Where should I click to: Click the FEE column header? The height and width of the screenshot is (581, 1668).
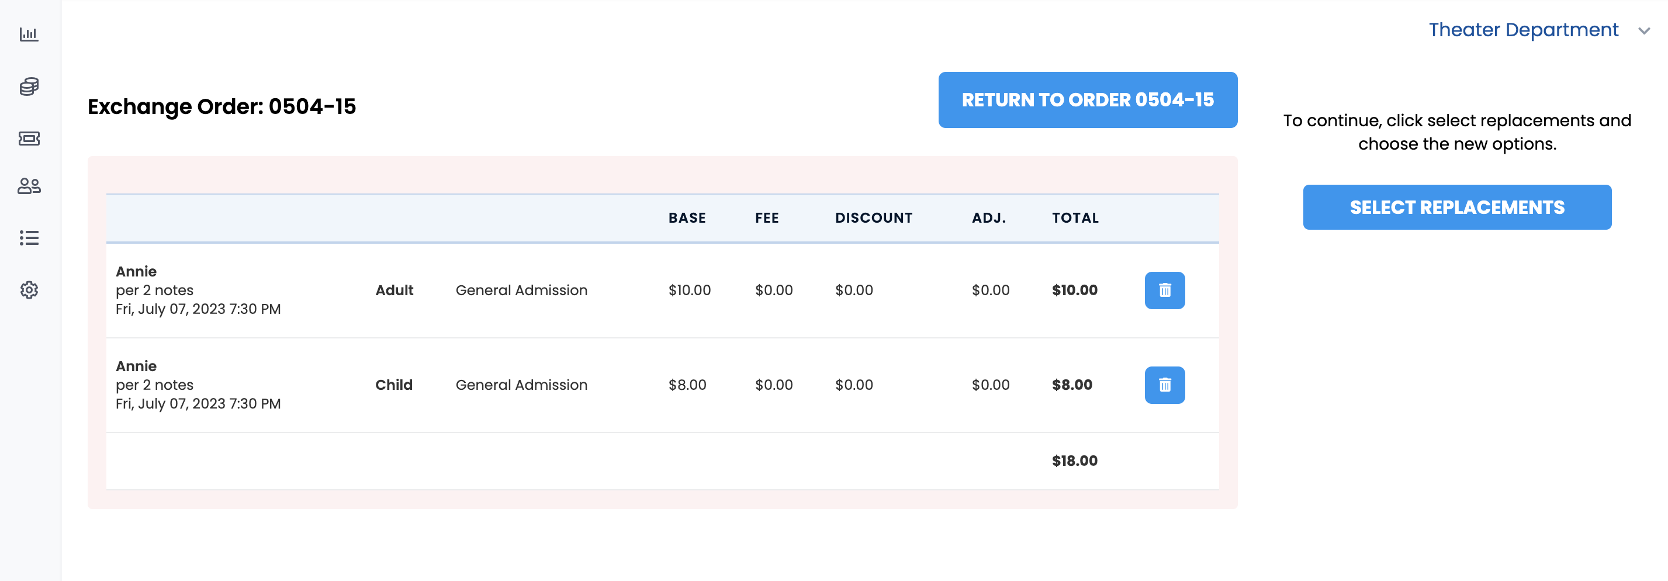[x=767, y=217]
